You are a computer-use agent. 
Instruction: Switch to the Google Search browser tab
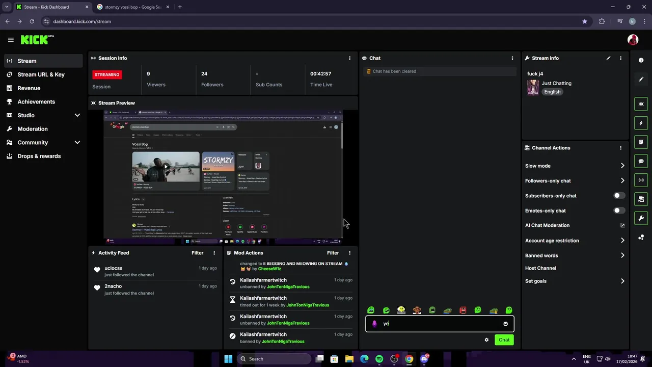pos(132,7)
